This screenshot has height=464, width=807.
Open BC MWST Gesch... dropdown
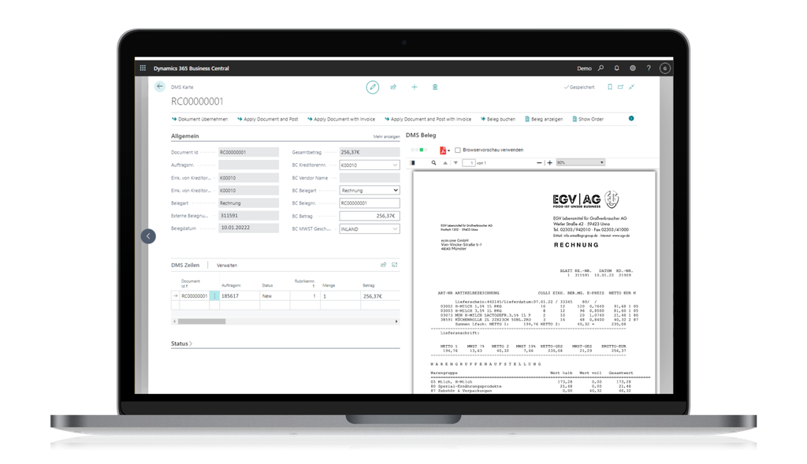395,229
